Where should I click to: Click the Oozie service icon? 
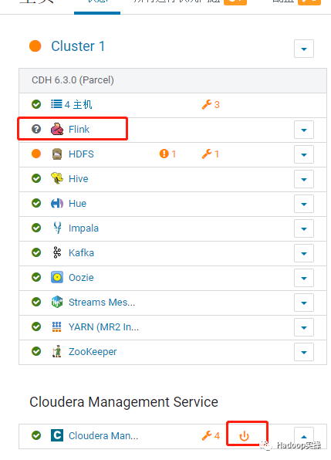coord(57,277)
